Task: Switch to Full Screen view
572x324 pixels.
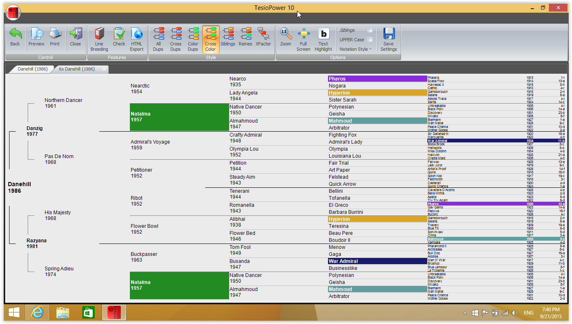Action: coord(303,40)
